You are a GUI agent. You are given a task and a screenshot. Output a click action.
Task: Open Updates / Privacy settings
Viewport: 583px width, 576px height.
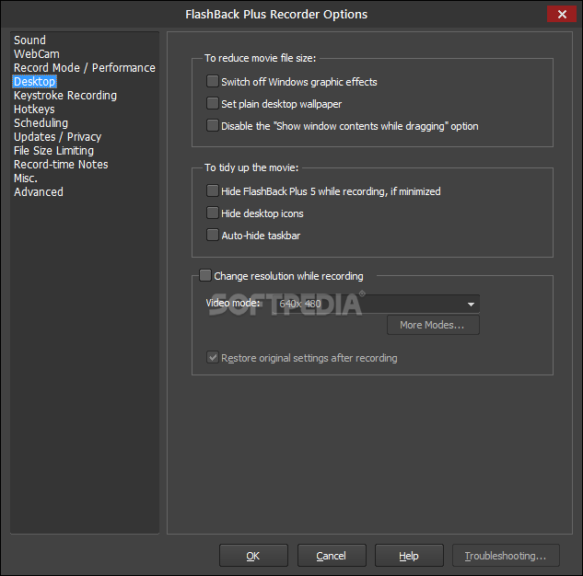click(x=57, y=137)
